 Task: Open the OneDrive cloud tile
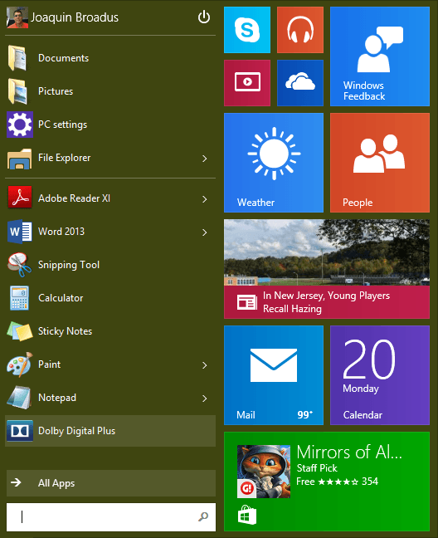[300, 83]
